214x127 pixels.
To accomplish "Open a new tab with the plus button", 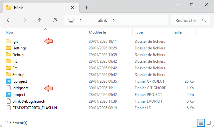I will [86, 8].
